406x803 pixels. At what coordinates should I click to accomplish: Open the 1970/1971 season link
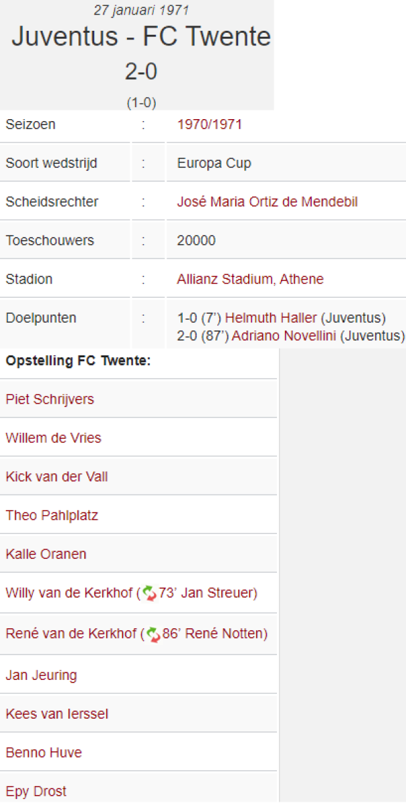(209, 124)
